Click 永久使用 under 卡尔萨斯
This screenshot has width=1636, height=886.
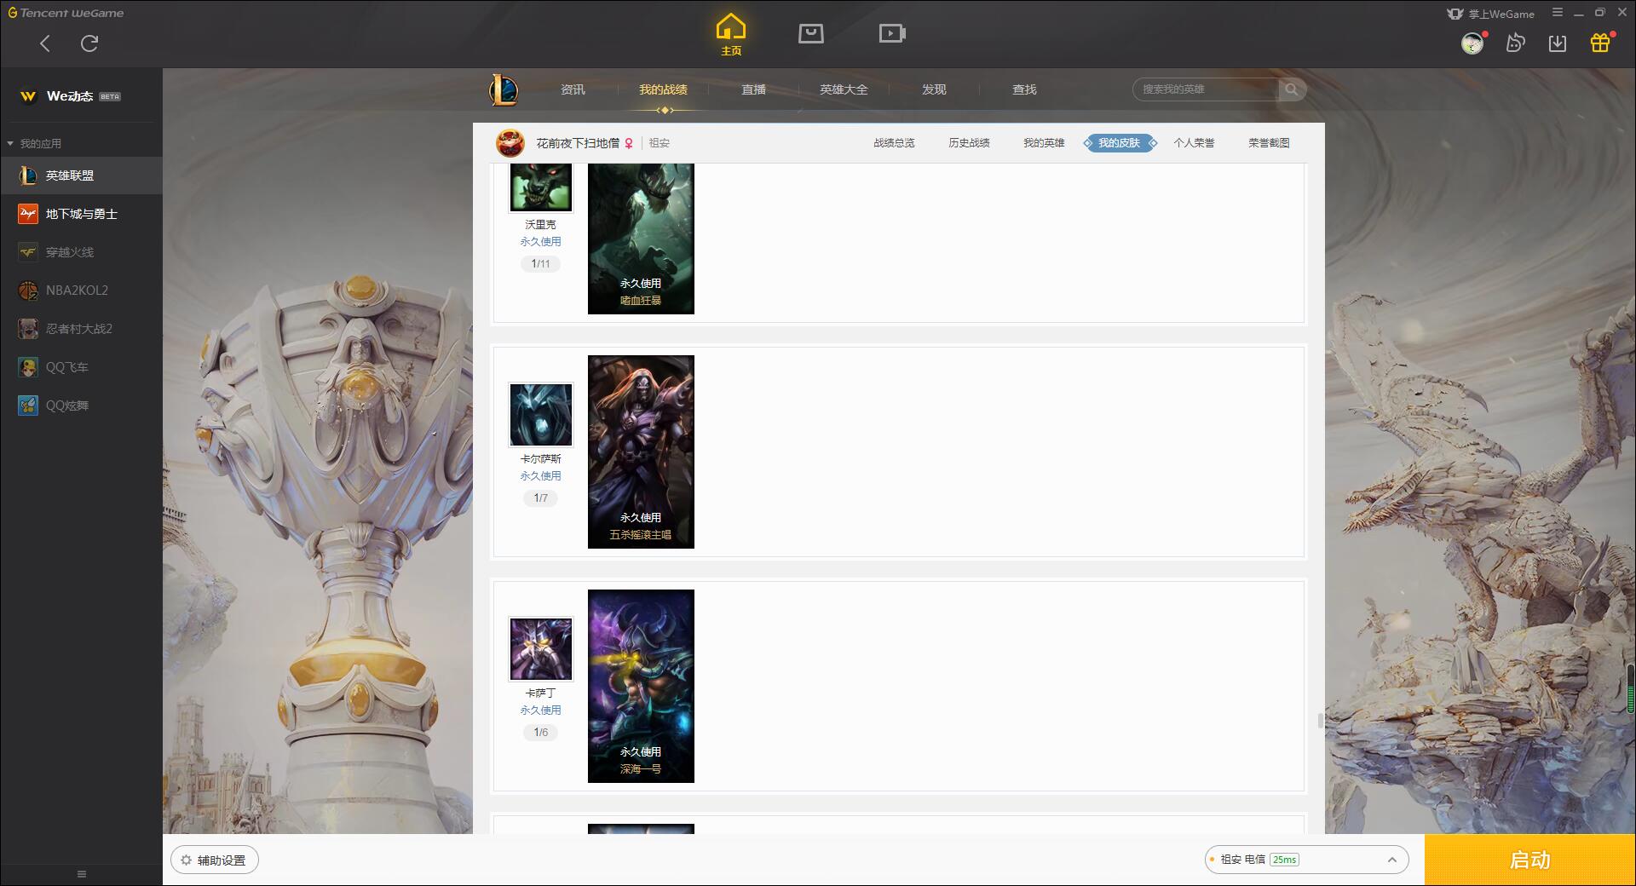[x=541, y=476]
